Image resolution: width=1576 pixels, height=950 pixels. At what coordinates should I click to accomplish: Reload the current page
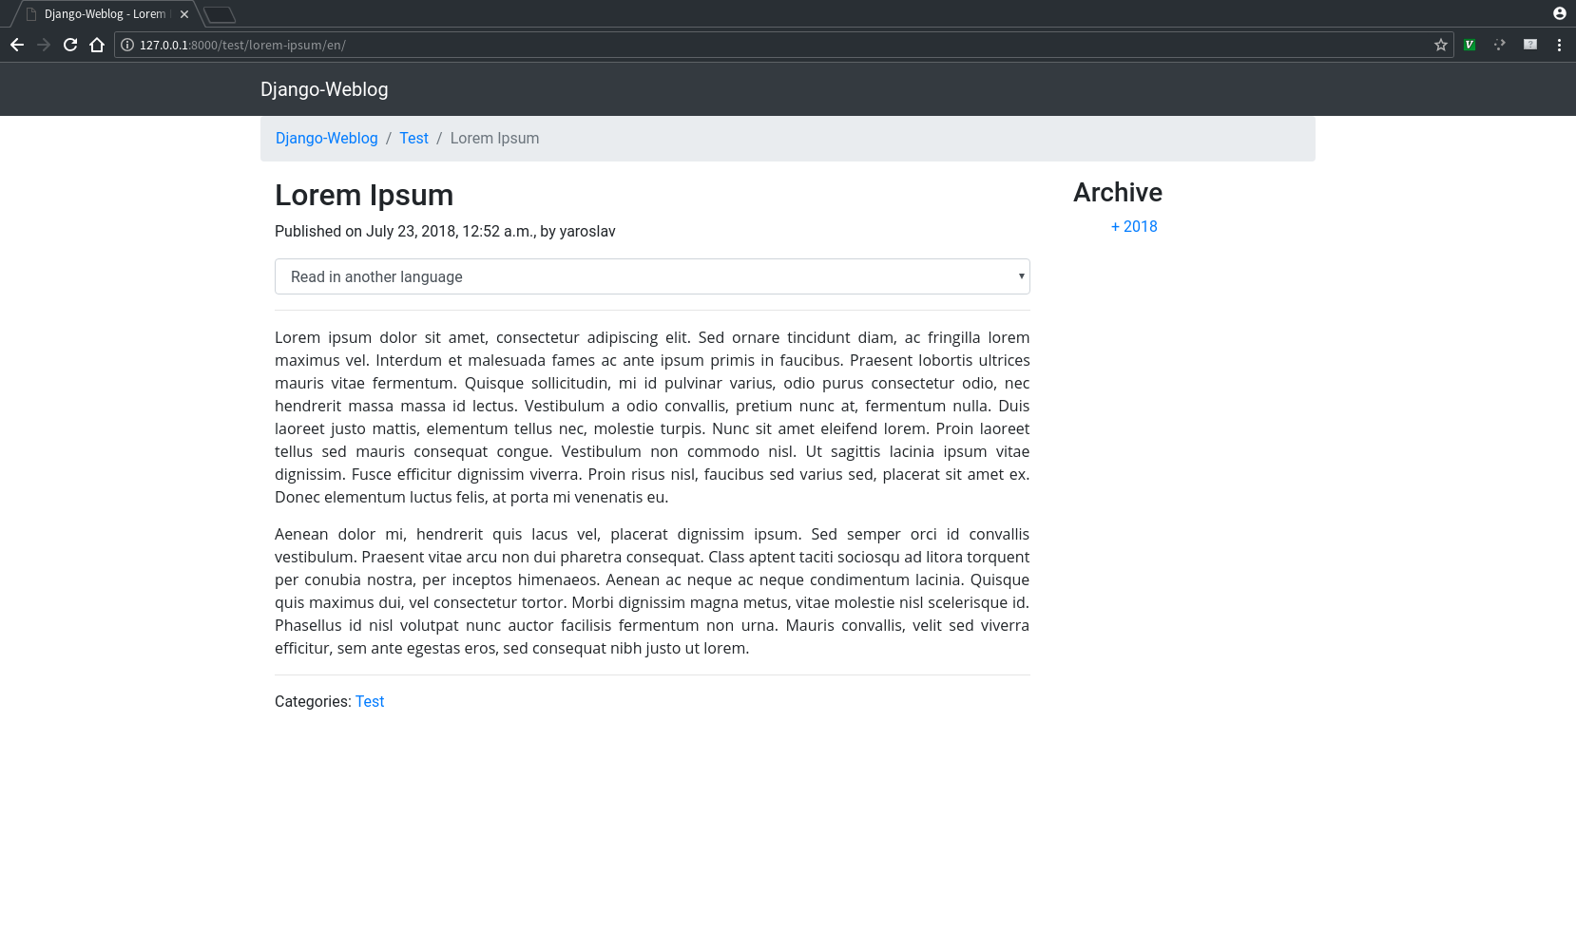pos(70,45)
